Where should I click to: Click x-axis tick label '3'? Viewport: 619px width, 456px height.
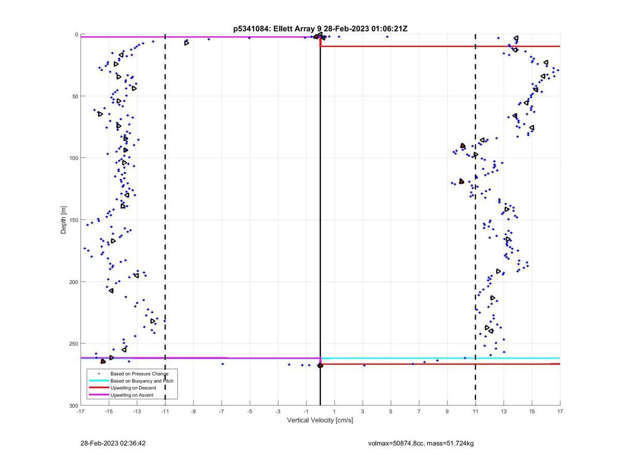363,411
